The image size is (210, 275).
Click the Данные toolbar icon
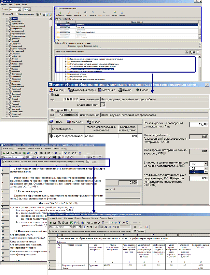(68, 13)
